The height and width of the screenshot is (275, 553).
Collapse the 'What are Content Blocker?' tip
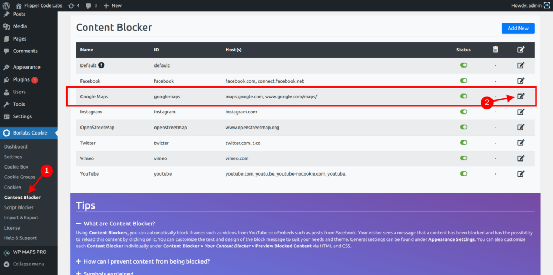coord(116,224)
